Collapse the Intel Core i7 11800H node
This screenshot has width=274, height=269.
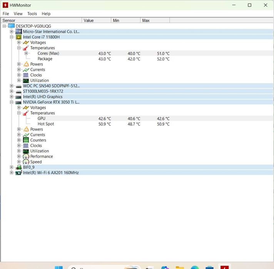(x=12, y=37)
